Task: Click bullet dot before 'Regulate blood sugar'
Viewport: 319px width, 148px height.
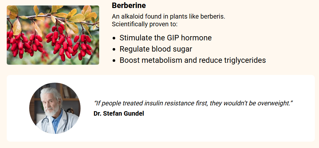Action: tap(114, 49)
